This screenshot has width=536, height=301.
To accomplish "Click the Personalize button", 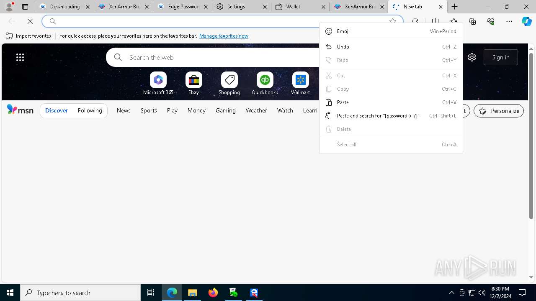I will click(499, 111).
